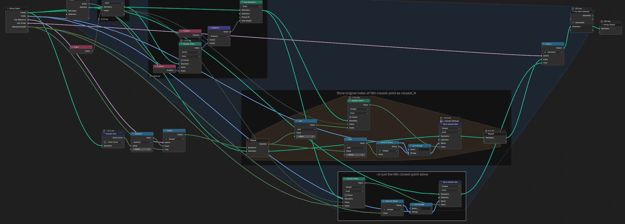The height and width of the screenshot is (224, 625).
Task: Click the Maximum/target label in Group Input
Action: [19, 27]
